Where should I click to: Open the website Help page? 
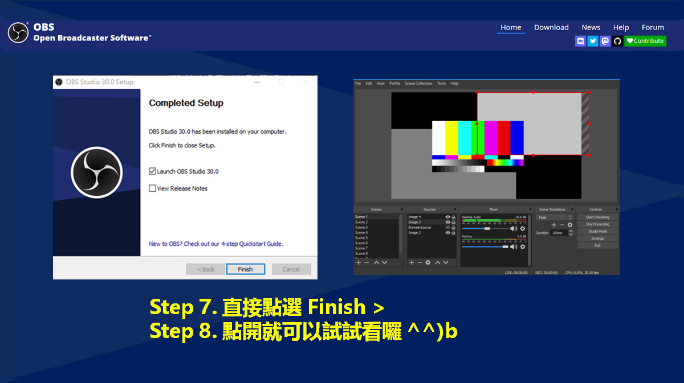[x=621, y=27]
